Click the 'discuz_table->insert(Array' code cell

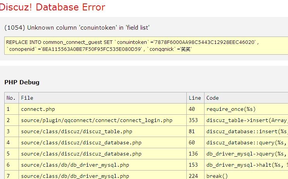[246, 120]
